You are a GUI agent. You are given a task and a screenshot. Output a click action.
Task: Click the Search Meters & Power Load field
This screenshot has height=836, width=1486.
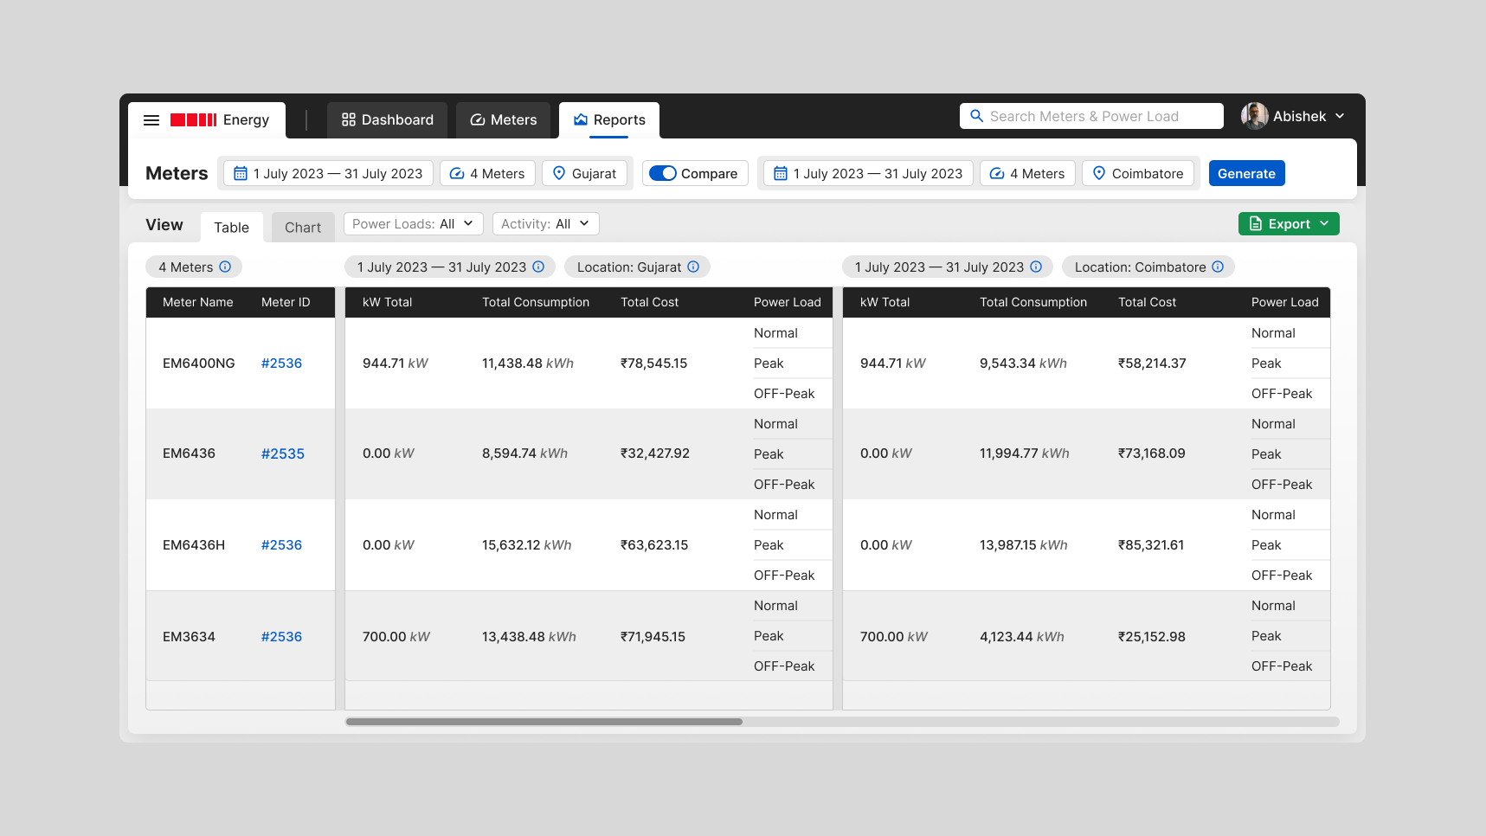click(x=1090, y=115)
